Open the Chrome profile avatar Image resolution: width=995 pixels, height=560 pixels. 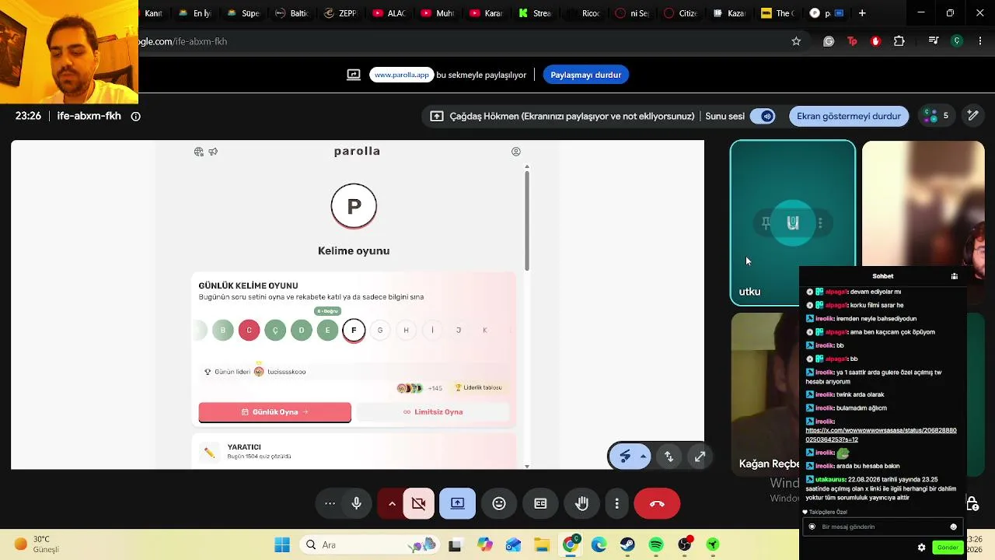click(958, 41)
